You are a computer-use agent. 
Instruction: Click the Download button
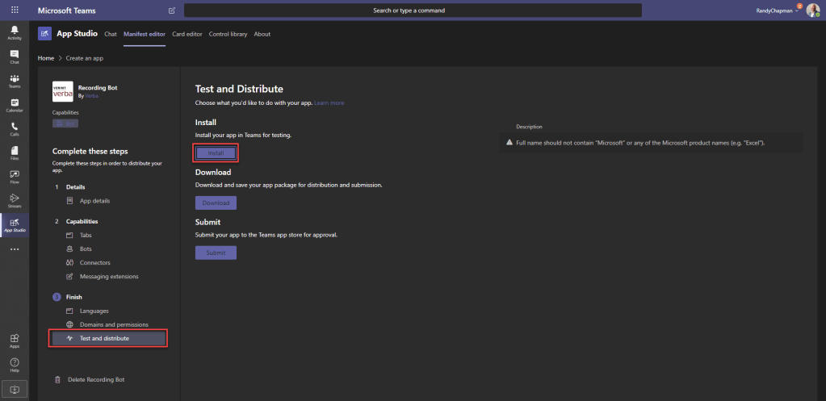(216, 203)
